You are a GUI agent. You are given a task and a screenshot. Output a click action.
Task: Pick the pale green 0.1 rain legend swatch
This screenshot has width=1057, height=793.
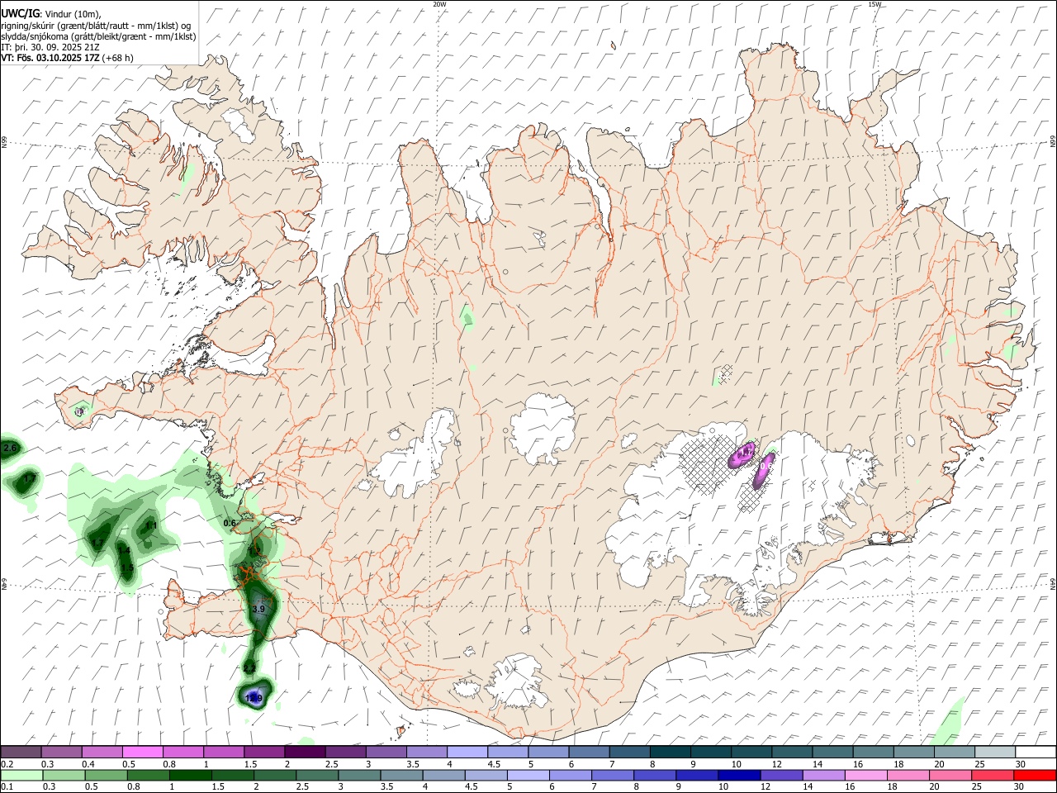pos(21,775)
